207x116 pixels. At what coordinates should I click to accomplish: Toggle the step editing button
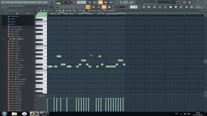[99, 7]
